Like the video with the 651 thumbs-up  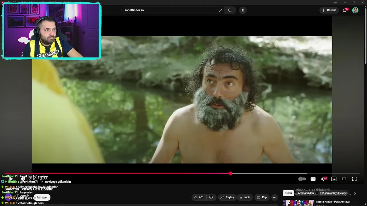[x=198, y=197]
